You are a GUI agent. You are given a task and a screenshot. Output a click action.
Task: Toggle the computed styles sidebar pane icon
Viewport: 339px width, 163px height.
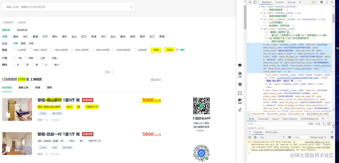point(329,124)
